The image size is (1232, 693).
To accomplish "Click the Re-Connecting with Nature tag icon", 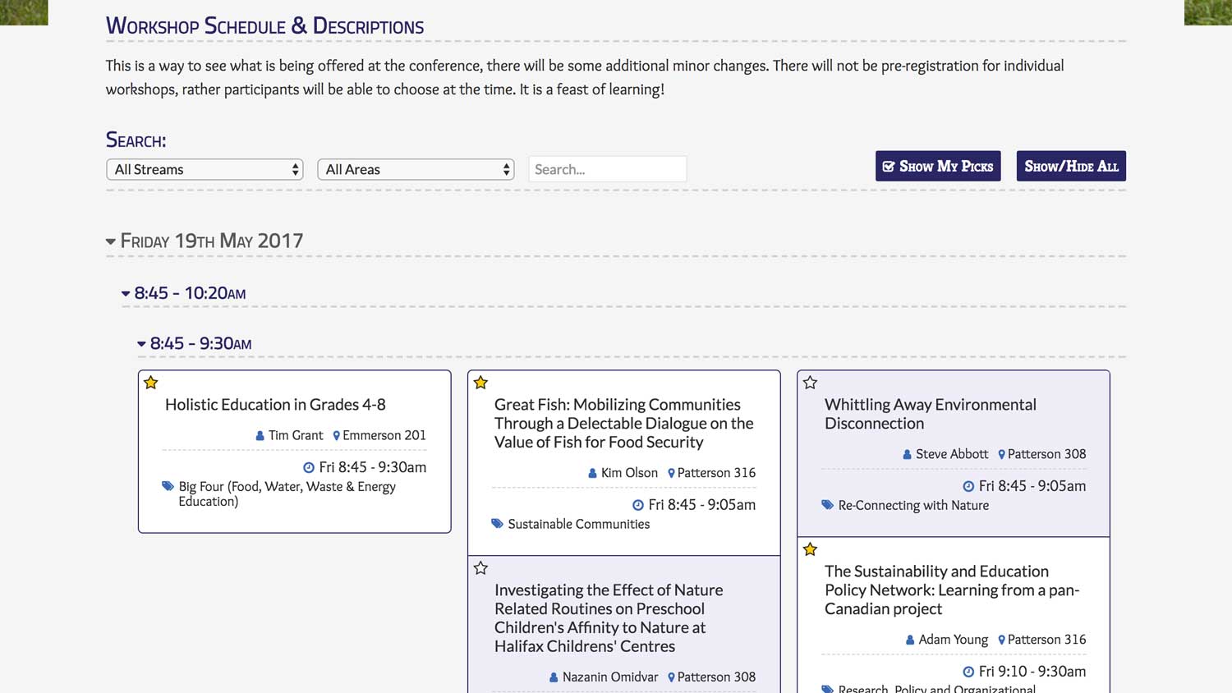I will pos(827,505).
